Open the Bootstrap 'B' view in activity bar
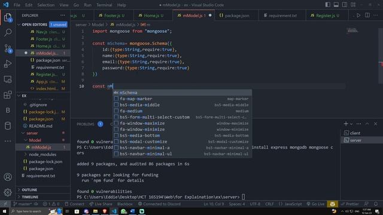The image size is (383, 215). click(8, 110)
